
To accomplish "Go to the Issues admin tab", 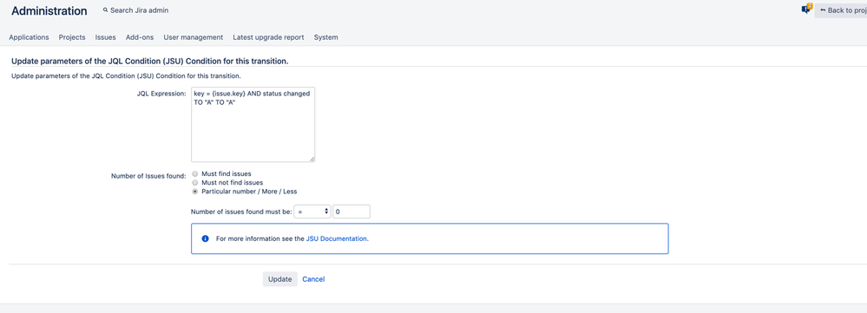I will pos(106,37).
